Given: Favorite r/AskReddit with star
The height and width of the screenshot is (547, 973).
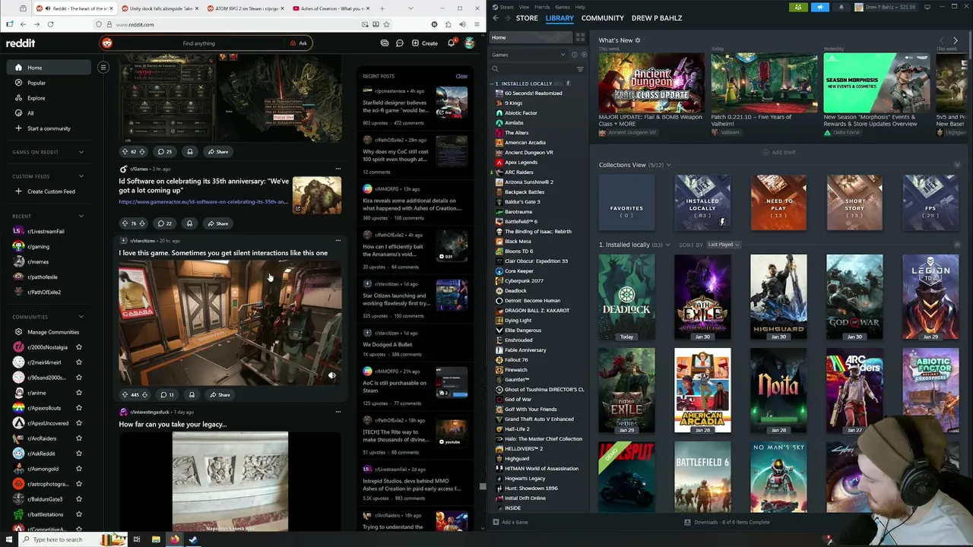Looking at the screenshot, I should pyautogui.click(x=78, y=454).
